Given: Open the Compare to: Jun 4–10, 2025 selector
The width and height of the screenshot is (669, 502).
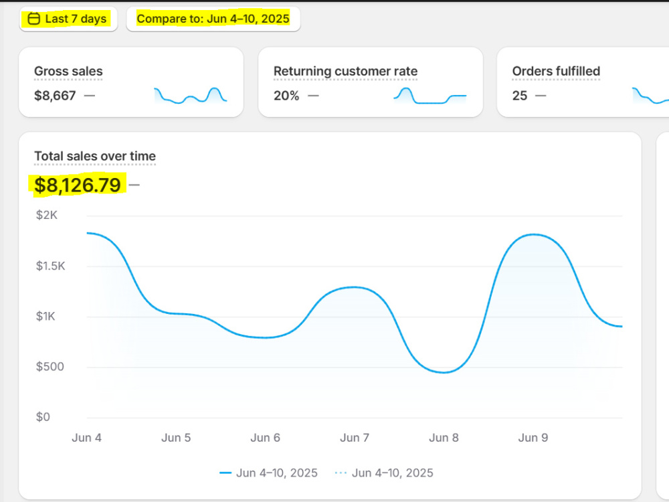Looking at the screenshot, I should pyautogui.click(x=213, y=19).
